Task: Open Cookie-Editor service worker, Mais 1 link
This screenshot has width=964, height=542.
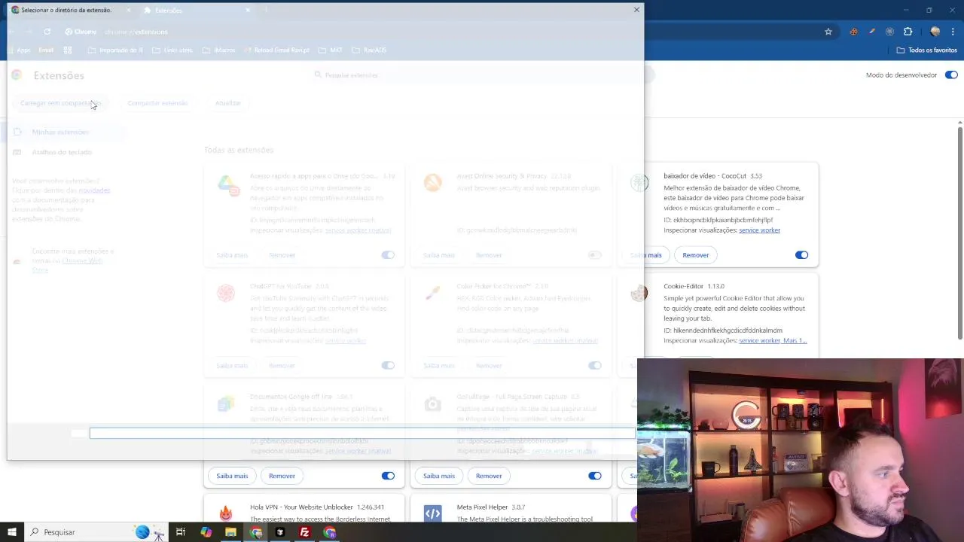Action: pos(773,340)
